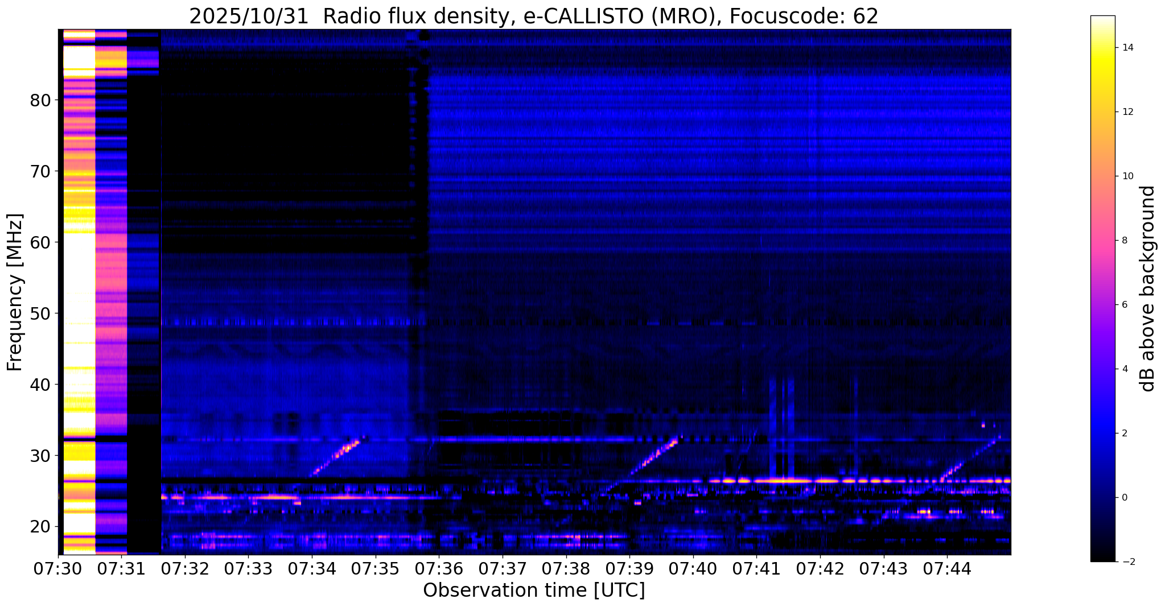1165x607 pixels.
Task: Click the 07:37 time tick label
Action: click(x=502, y=569)
